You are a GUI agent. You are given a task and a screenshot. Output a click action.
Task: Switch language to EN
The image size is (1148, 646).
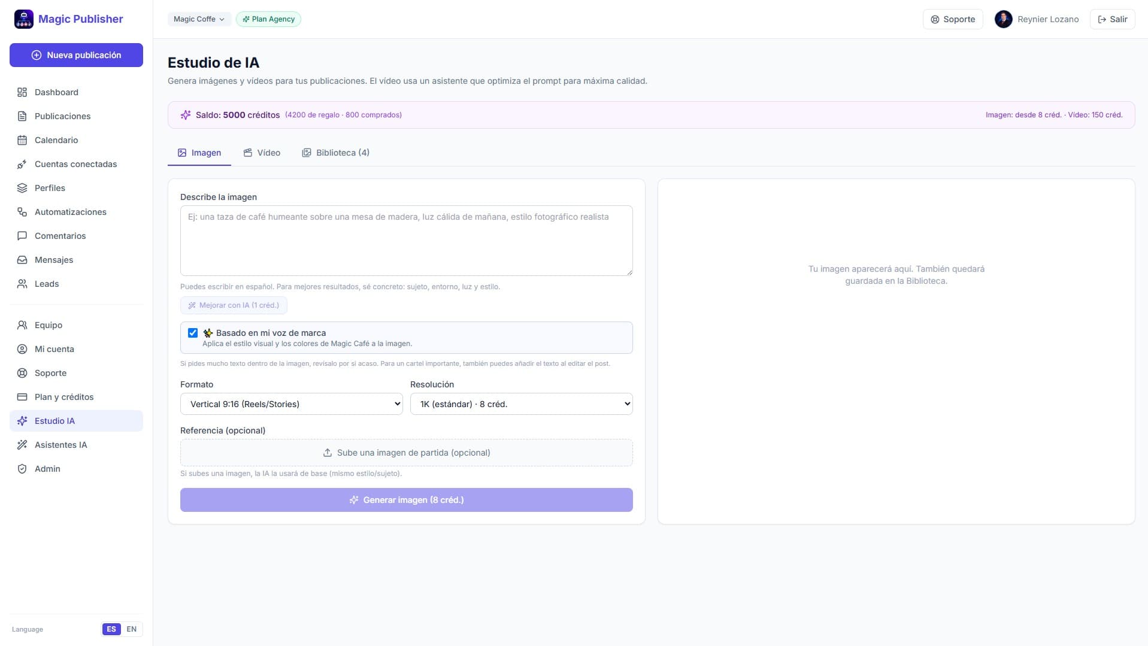(132, 629)
